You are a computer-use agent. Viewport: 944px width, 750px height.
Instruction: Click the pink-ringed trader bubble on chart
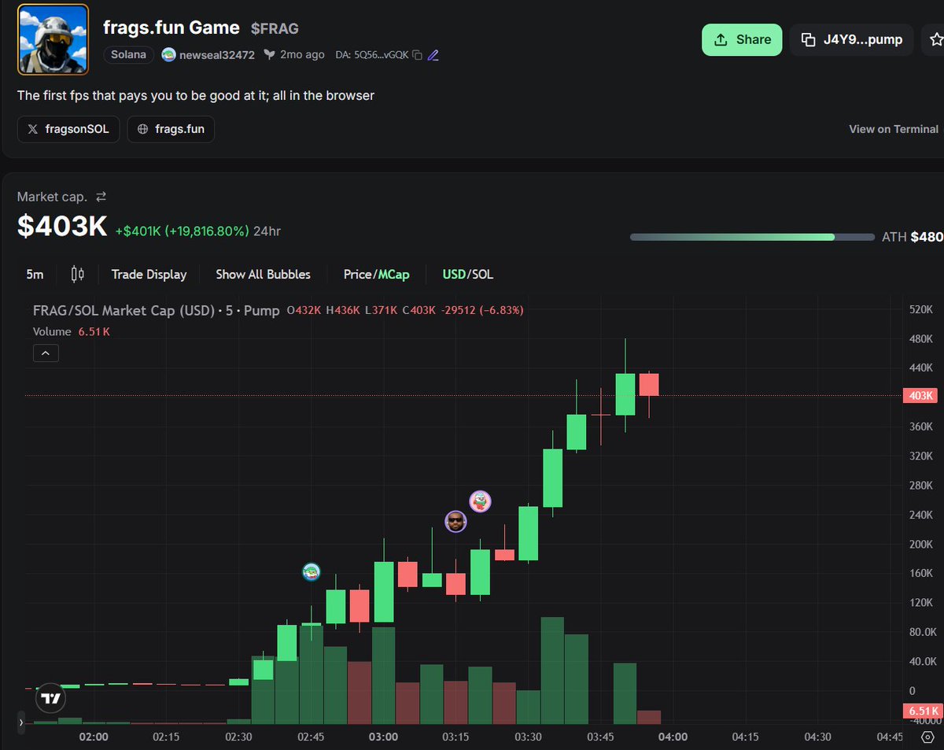480,501
